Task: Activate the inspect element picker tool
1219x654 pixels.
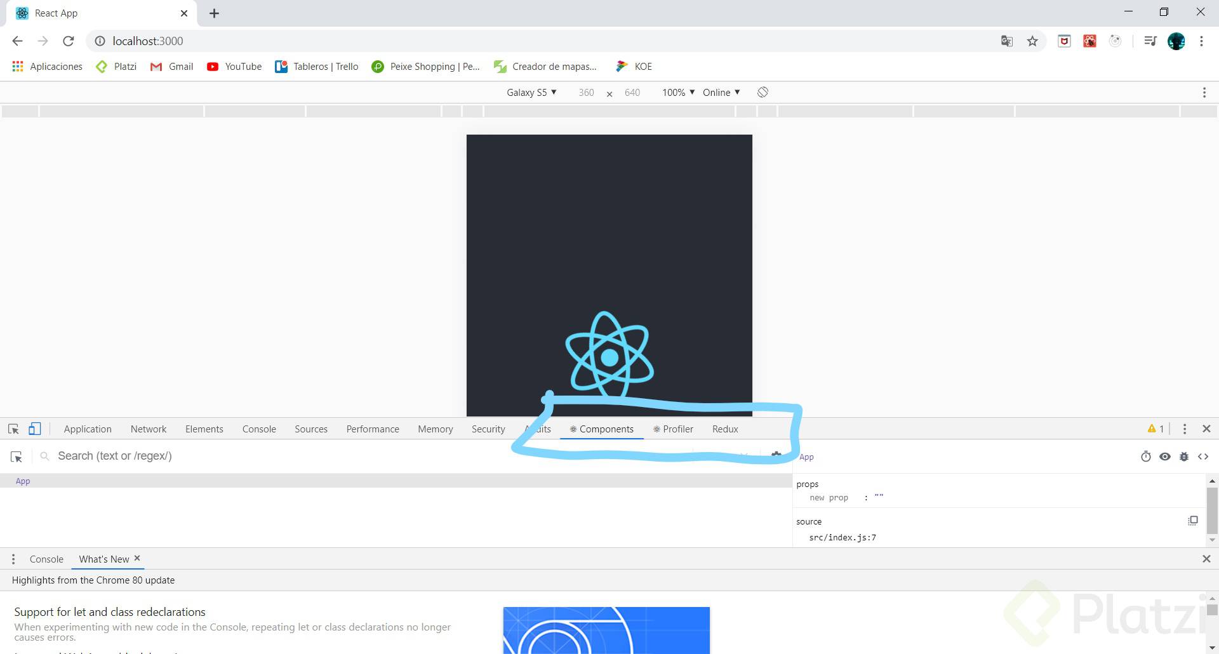Action: point(14,429)
